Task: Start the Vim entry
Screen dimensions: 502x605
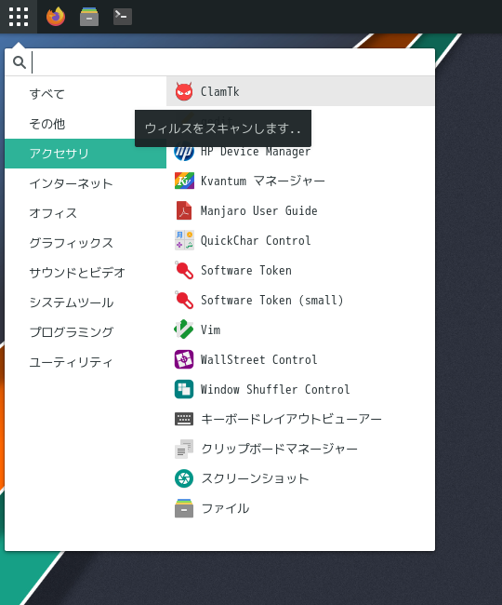Action: [300, 329]
